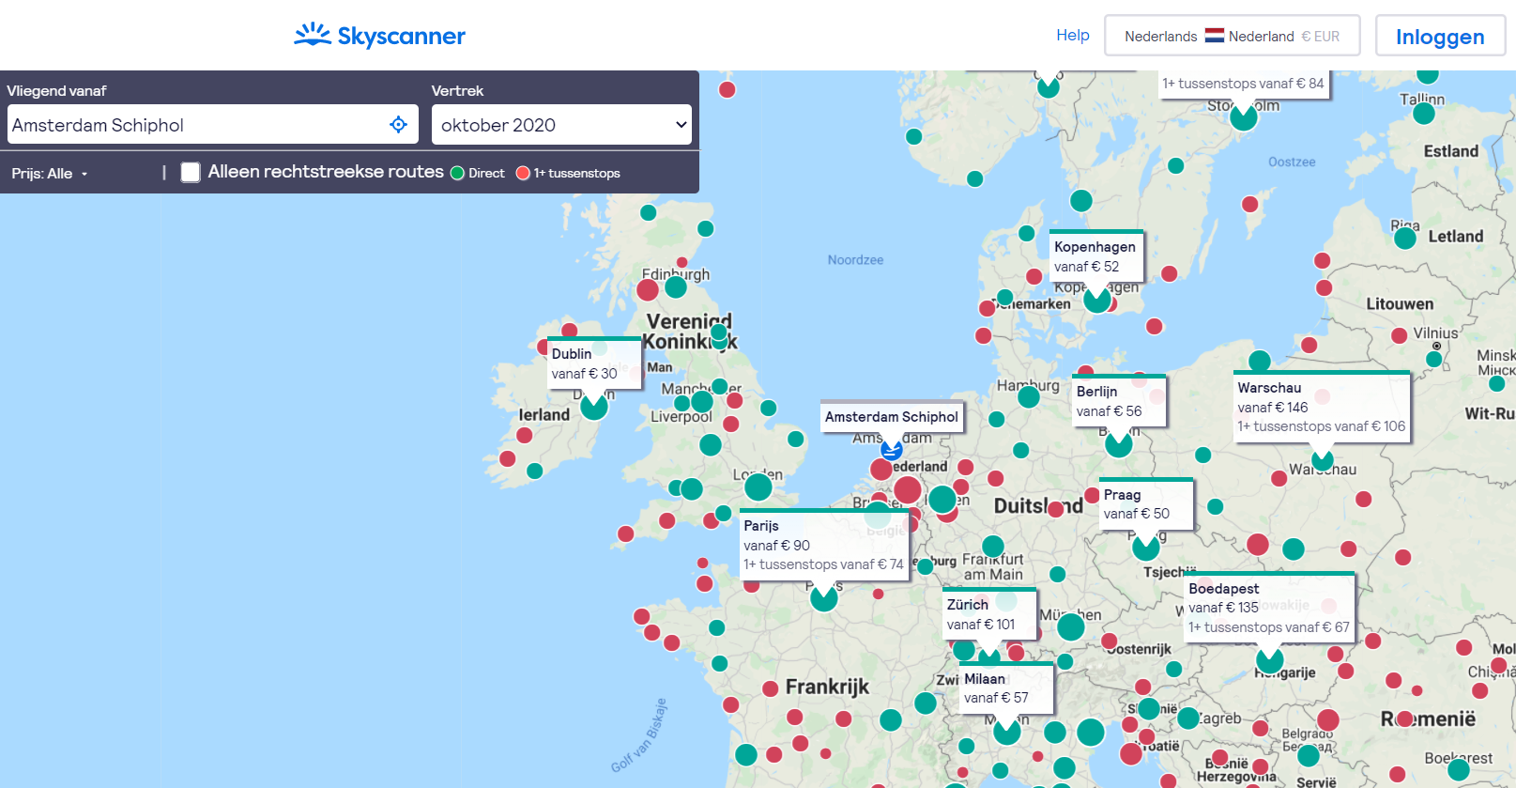
Task: Open the Vertrek month dropdown
Action: click(x=561, y=125)
